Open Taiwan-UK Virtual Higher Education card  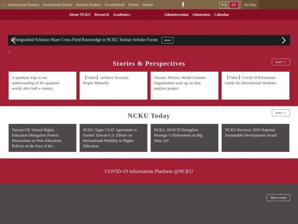click(x=42, y=138)
